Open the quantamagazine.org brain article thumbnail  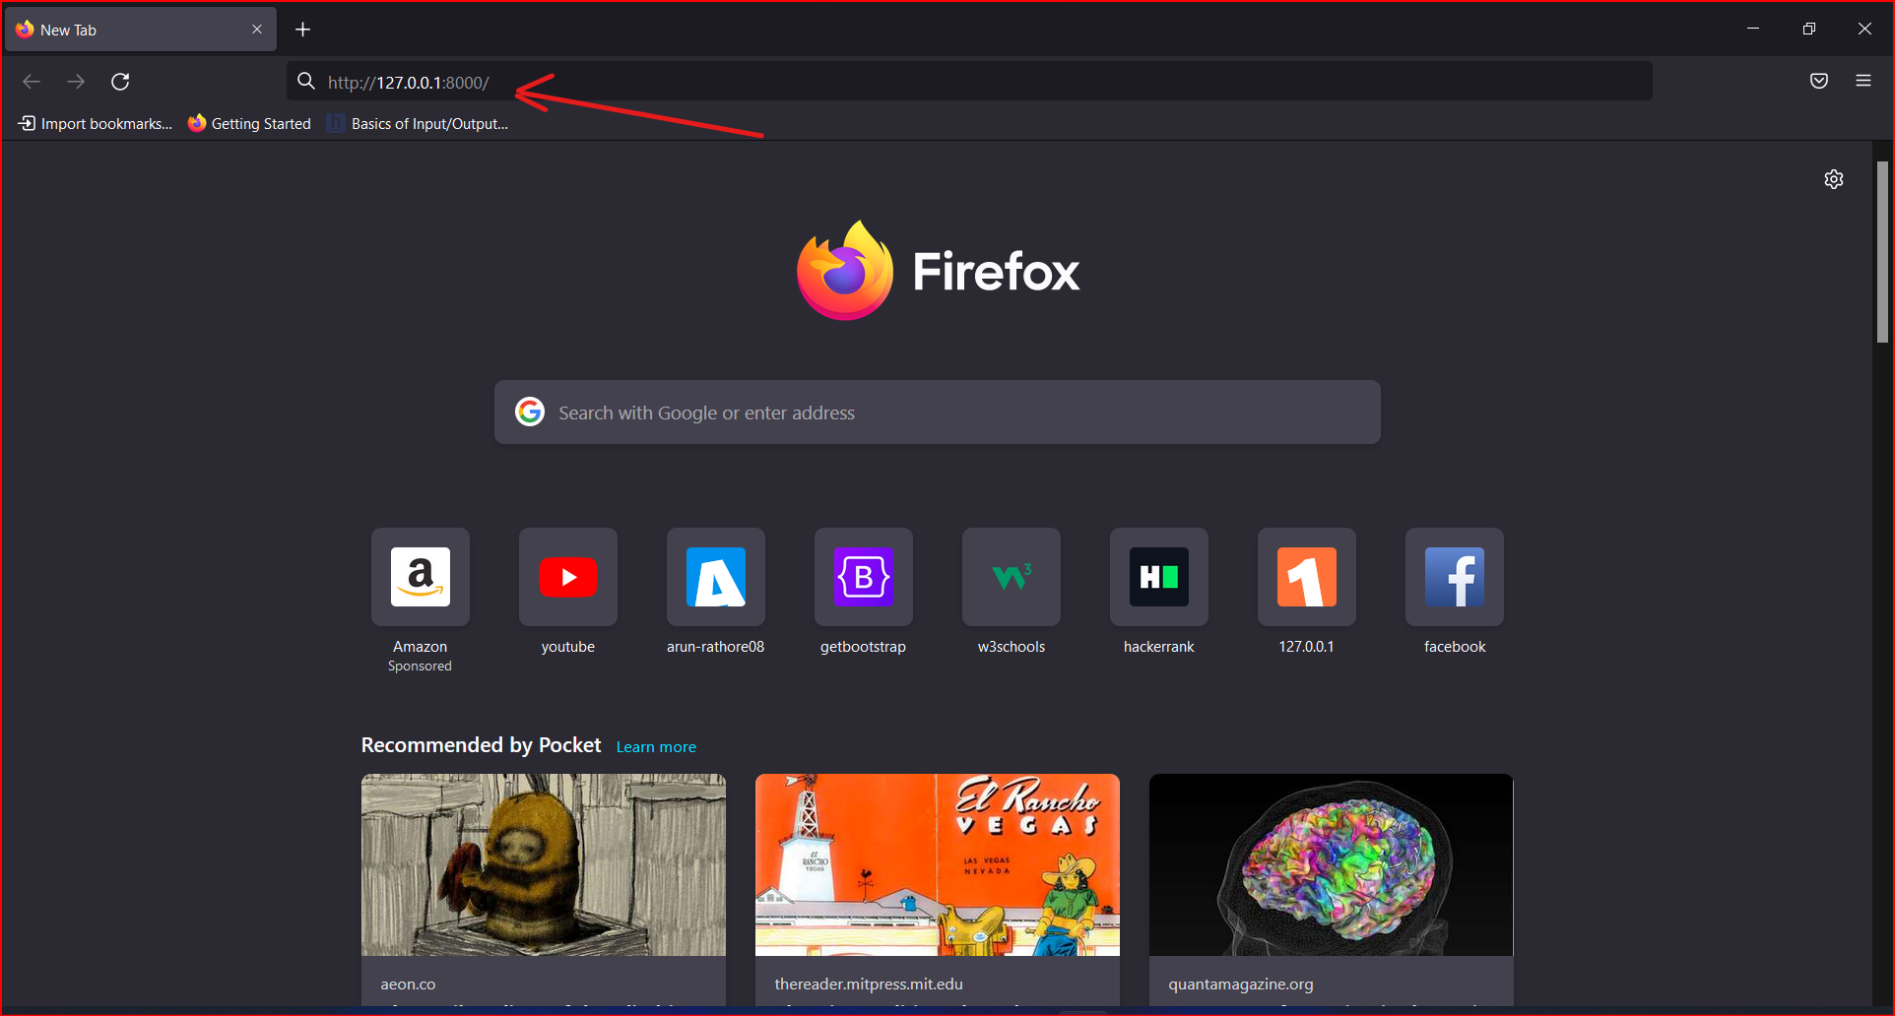[x=1332, y=864]
